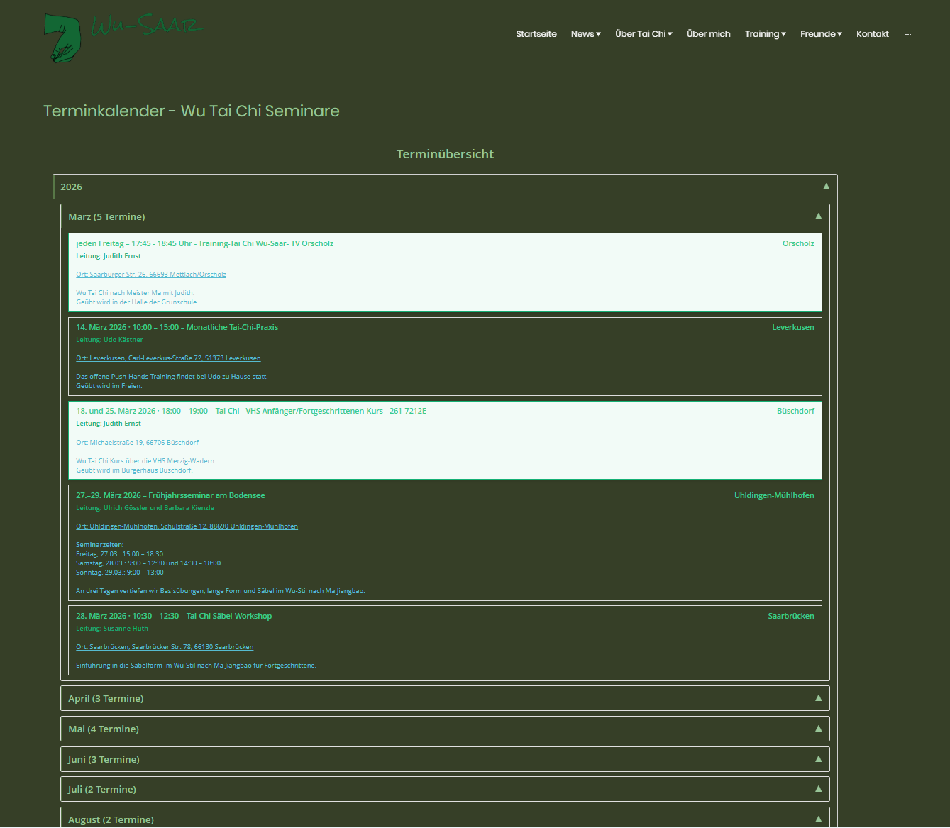
Task: Open the News dropdown menu
Action: [x=585, y=34]
